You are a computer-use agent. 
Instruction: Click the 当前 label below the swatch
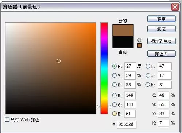pyautogui.click(x=123, y=52)
